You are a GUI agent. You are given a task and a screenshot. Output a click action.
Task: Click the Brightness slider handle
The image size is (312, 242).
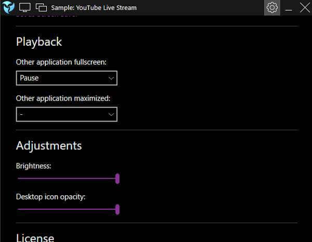pos(118,179)
